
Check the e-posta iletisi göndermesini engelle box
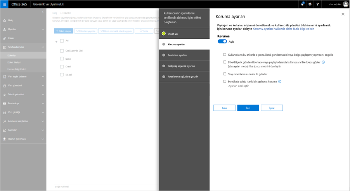[x=225, y=55]
